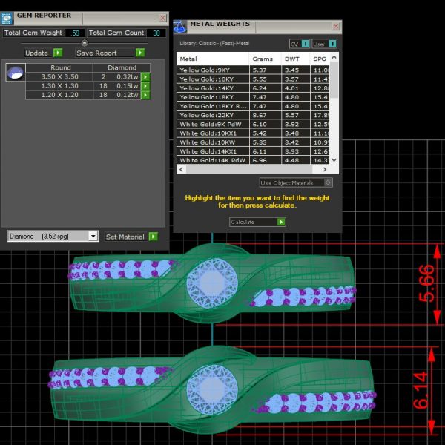445x445 pixels.
Task: Click green arrow beside Set Material
Action: click(x=154, y=237)
